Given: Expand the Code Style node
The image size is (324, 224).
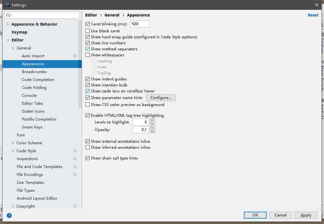Looking at the screenshot, I should pos(13,151).
